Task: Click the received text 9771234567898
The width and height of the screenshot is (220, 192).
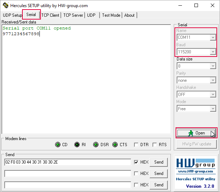Action: [x=21, y=34]
